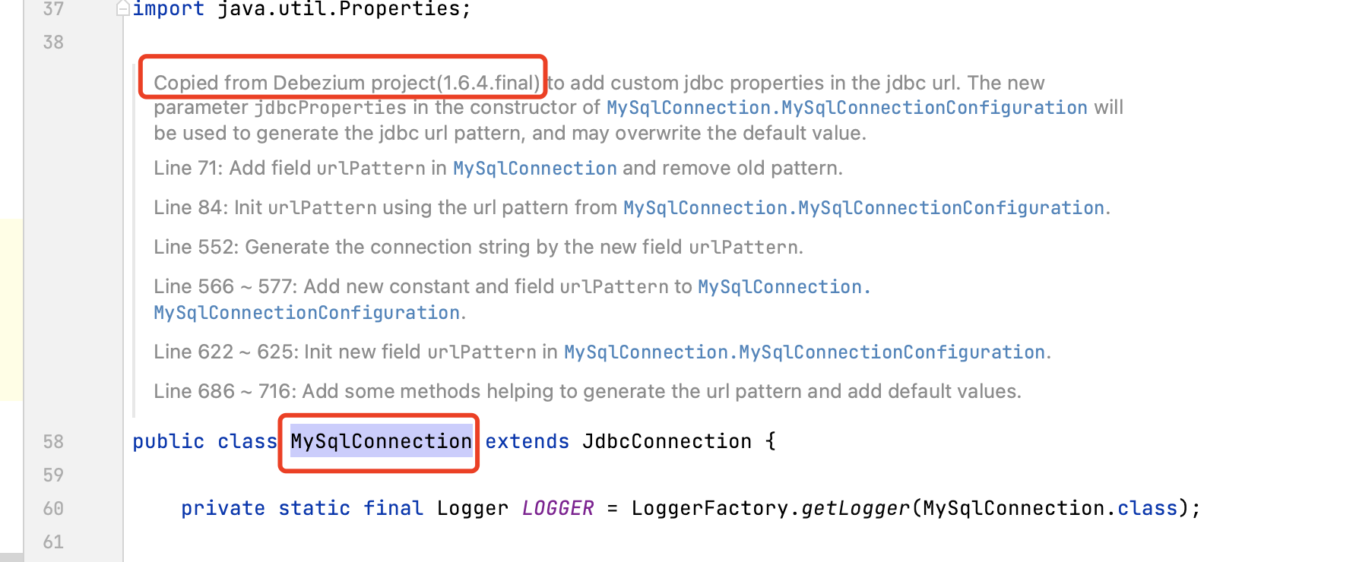Click the jdbcProperties parameter in the doc comment

tap(330, 108)
